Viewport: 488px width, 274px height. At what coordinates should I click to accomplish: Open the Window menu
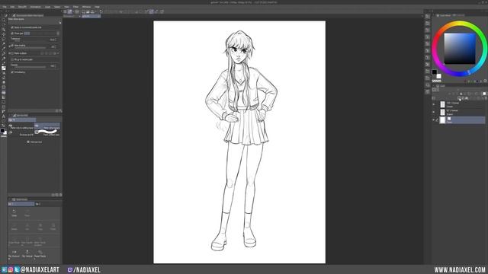[x=86, y=7]
